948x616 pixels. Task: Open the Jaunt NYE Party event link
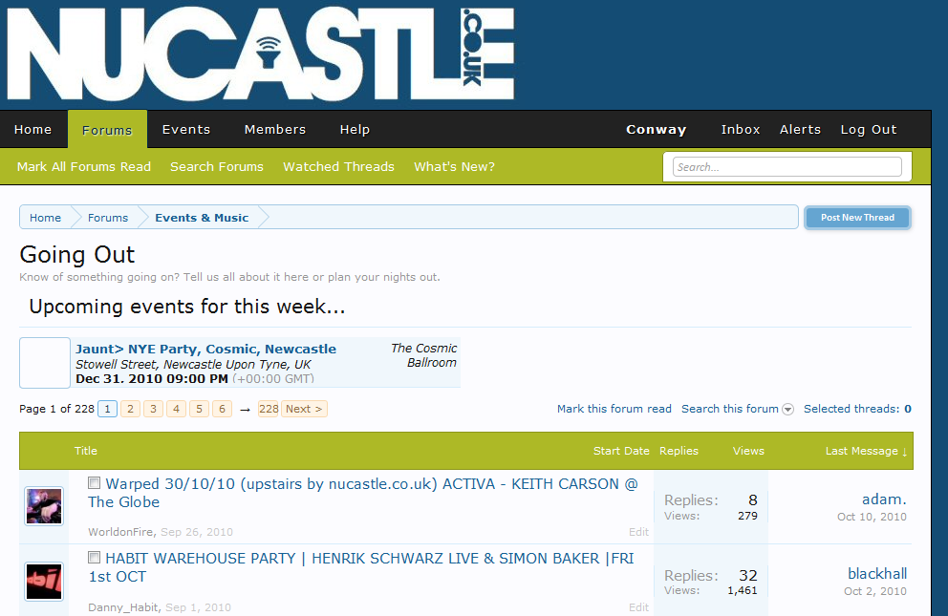click(205, 349)
